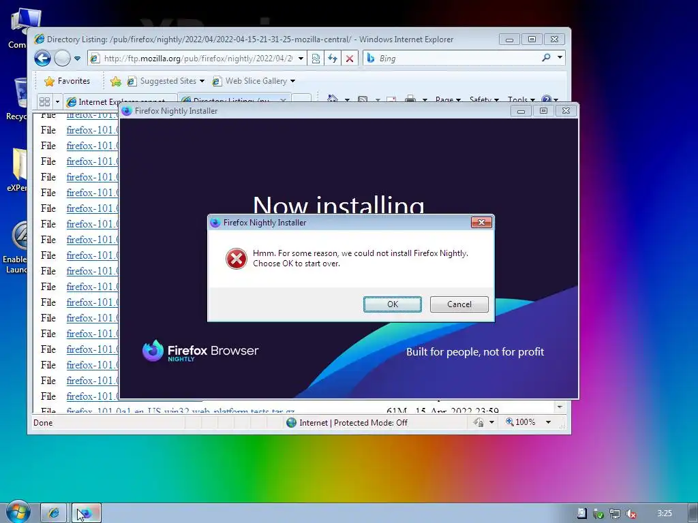Screen dimensions: 698x523
Task: Click the 3:25 taskbar clock
Action: click(x=665, y=513)
